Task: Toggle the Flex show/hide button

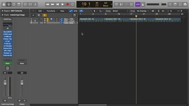Action: click(76, 11)
